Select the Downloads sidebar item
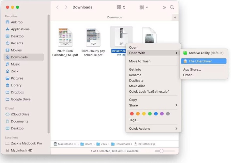This screenshot has height=163, width=231. coord(24,57)
